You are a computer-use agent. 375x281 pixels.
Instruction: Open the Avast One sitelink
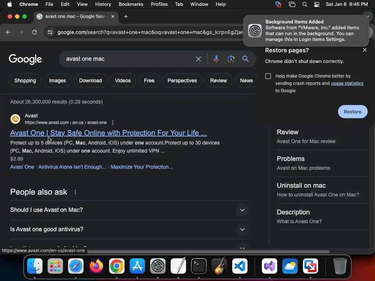pyautogui.click(x=22, y=167)
